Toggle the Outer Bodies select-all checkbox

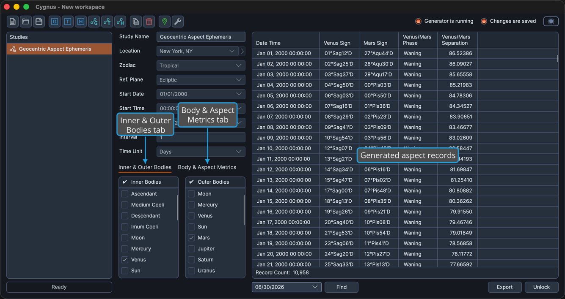coord(192,182)
